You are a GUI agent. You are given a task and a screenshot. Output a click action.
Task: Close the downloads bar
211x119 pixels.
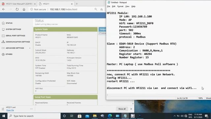tap(131, 109)
